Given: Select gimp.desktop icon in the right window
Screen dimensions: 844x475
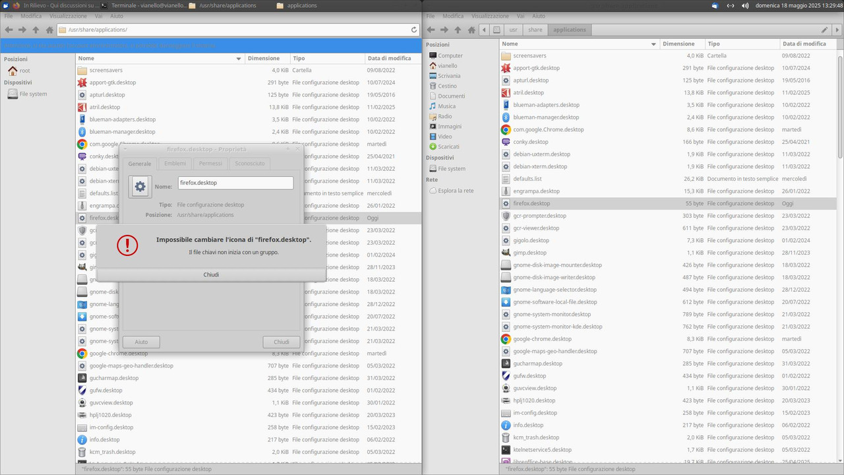Looking at the screenshot, I should (506, 253).
